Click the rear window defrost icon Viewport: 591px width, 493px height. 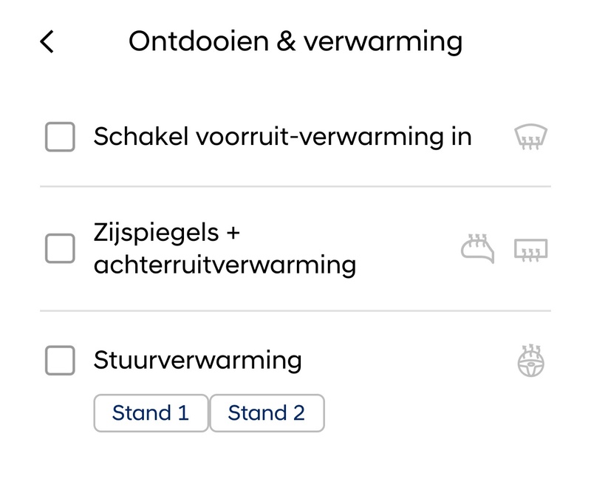[531, 250]
